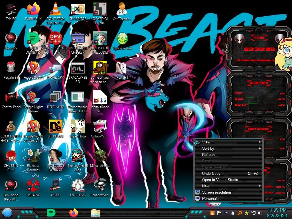Open the Dev-C++ NEVER USED icon
292x219 pixels.
click(56, 41)
